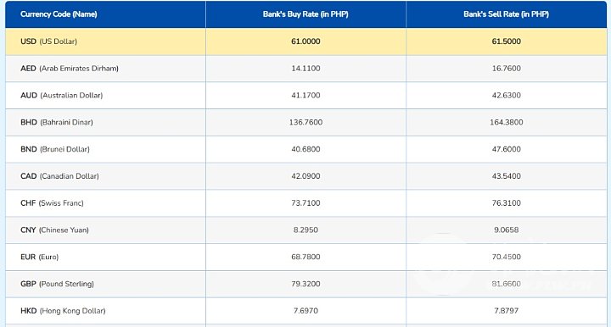The width and height of the screenshot is (611, 327).
Task: Click CAD buy rate 42.0900
Action: coord(305,176)
